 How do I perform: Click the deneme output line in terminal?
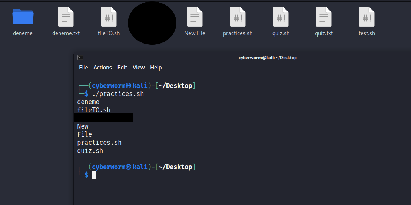coord(88,102)
